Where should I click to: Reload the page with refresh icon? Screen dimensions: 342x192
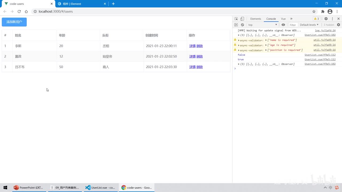(19, 11)
